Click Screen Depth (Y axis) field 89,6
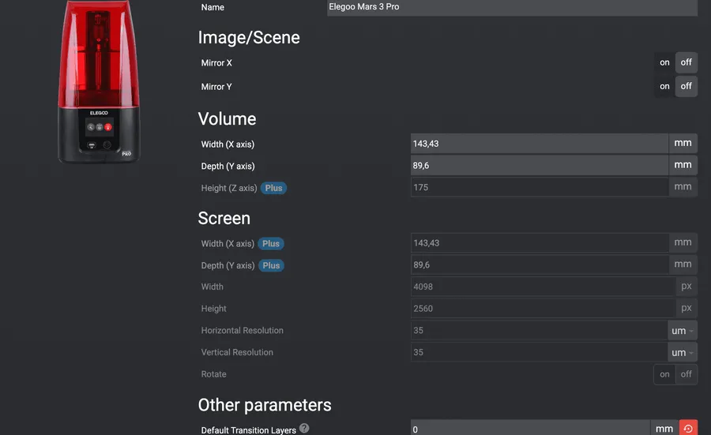 point(539,264)
